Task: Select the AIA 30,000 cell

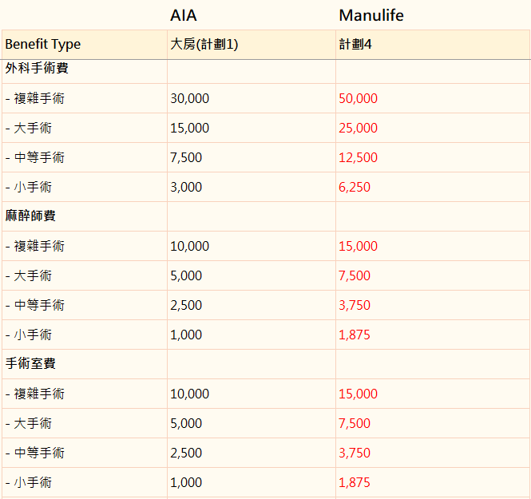Action: tap(252, 98)
